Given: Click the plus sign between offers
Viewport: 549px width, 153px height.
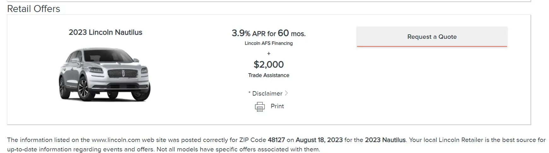Looking at the screenshot, I should tap(269, 54).
